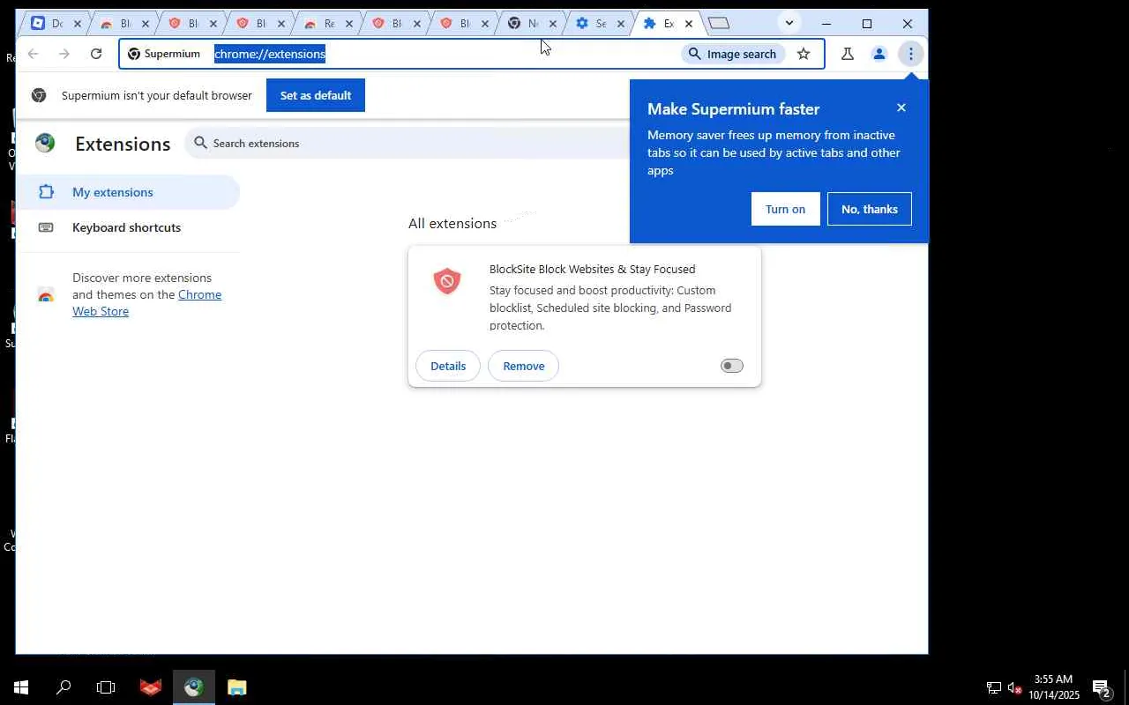Remove the BlockSite extension
Screen dimensions: 1129x705
point(524,366)
